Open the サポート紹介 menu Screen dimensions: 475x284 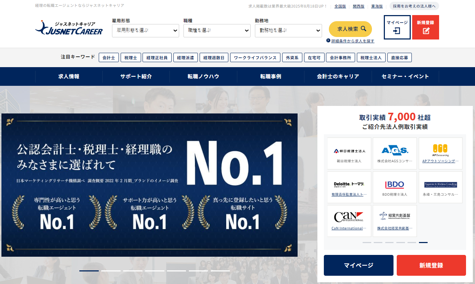pyautogui.click(x=136, y=76)
